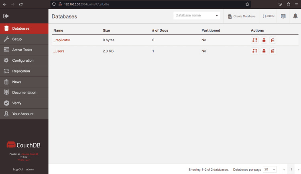The image size is (301, 174).
Task: Collapse the sidebar navigation menu
Action: tap(6, 16)
